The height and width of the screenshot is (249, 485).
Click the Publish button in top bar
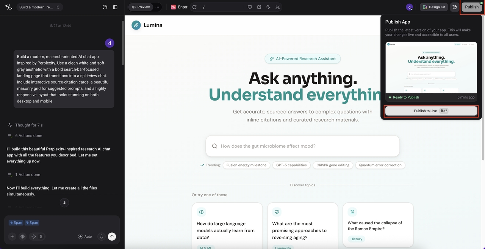[x=472, y=7]
